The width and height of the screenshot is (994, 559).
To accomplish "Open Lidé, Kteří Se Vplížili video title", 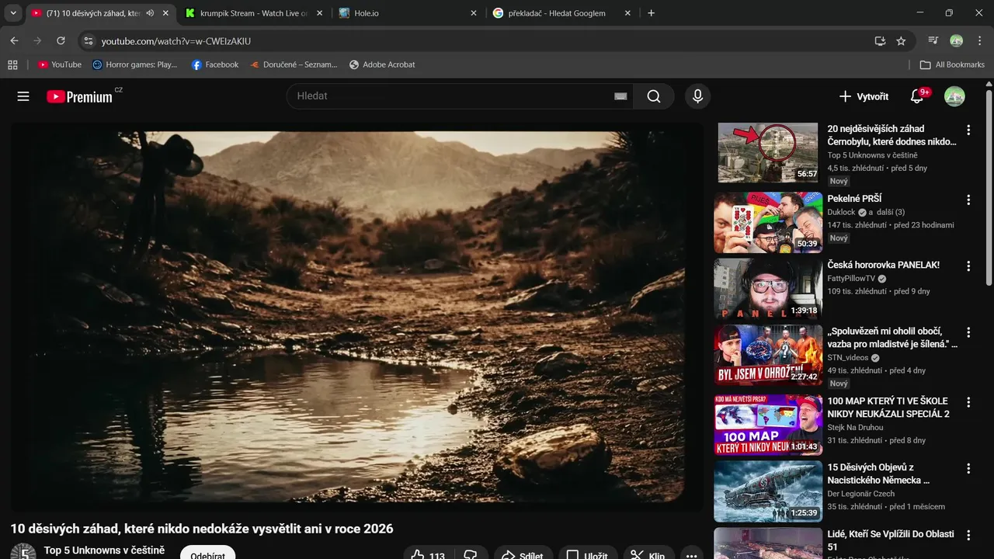I will pos(891,541).
